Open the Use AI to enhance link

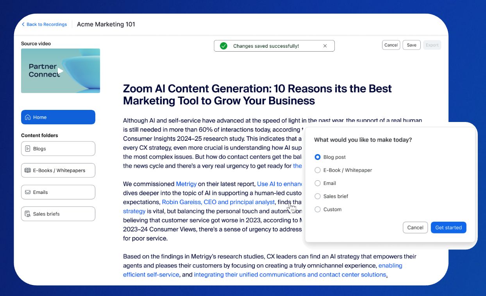(280, 184)
